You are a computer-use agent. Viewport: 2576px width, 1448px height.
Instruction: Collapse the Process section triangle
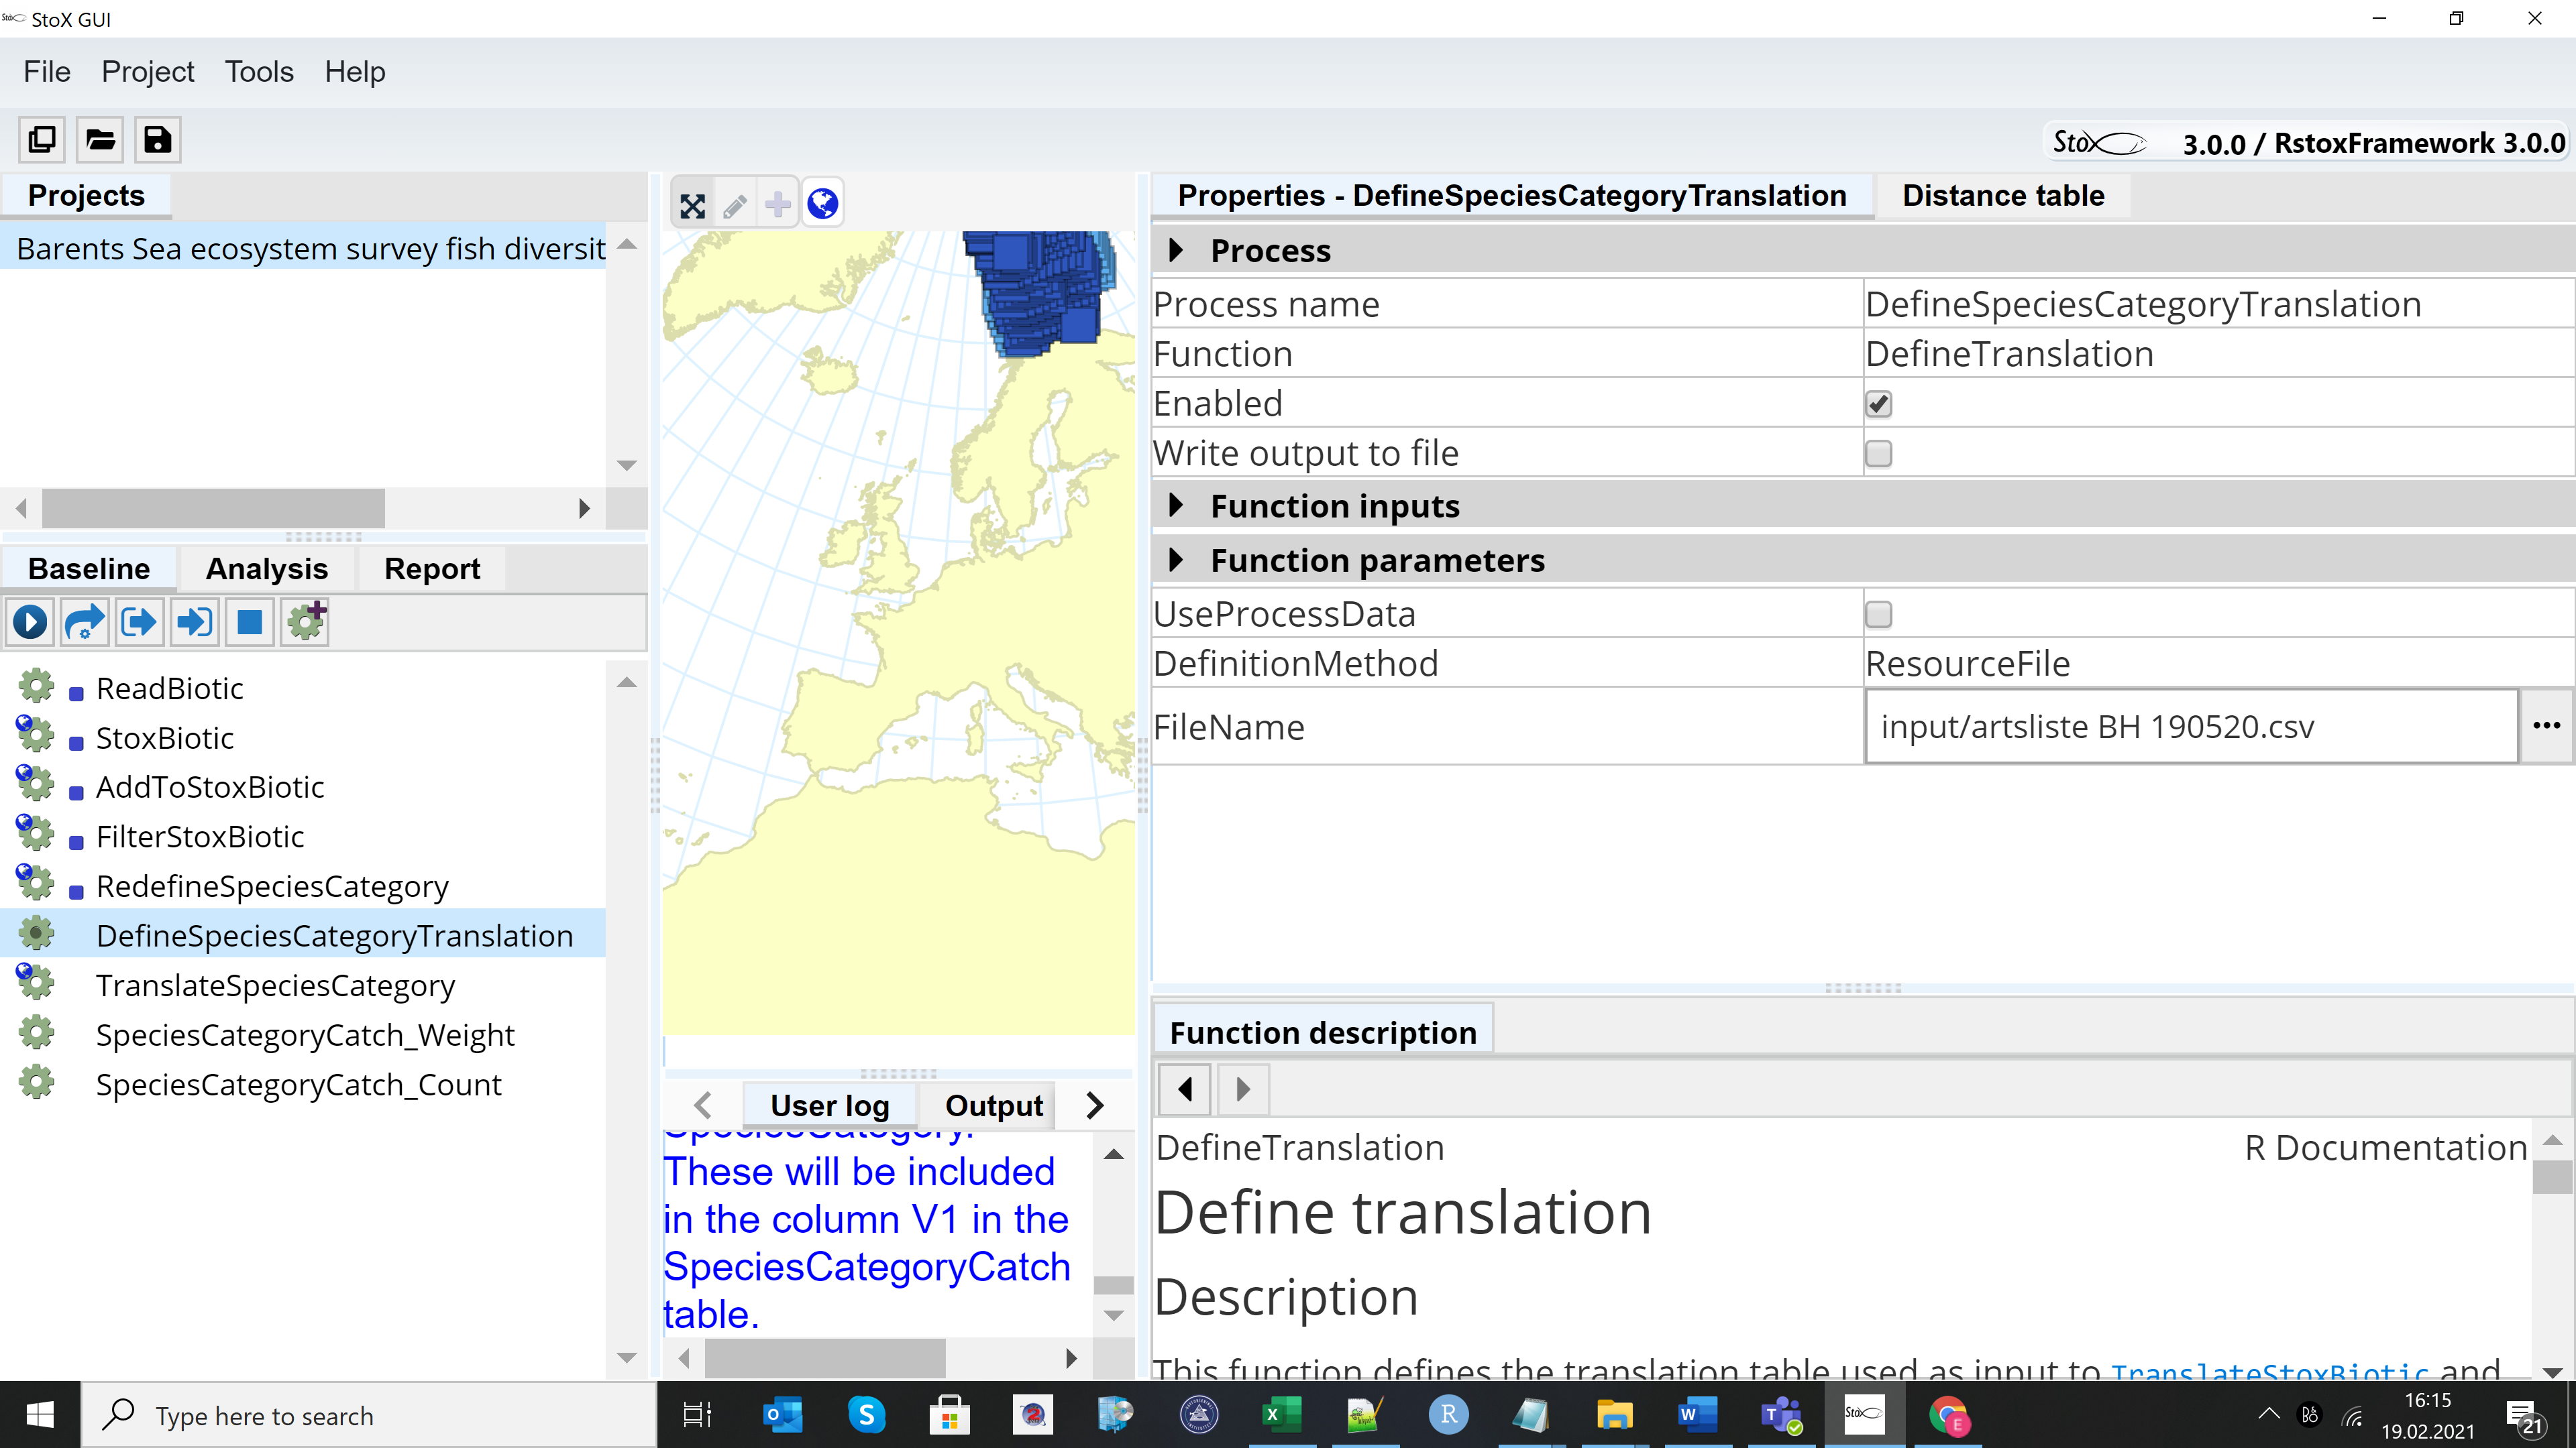click(x=1176, y=250)
